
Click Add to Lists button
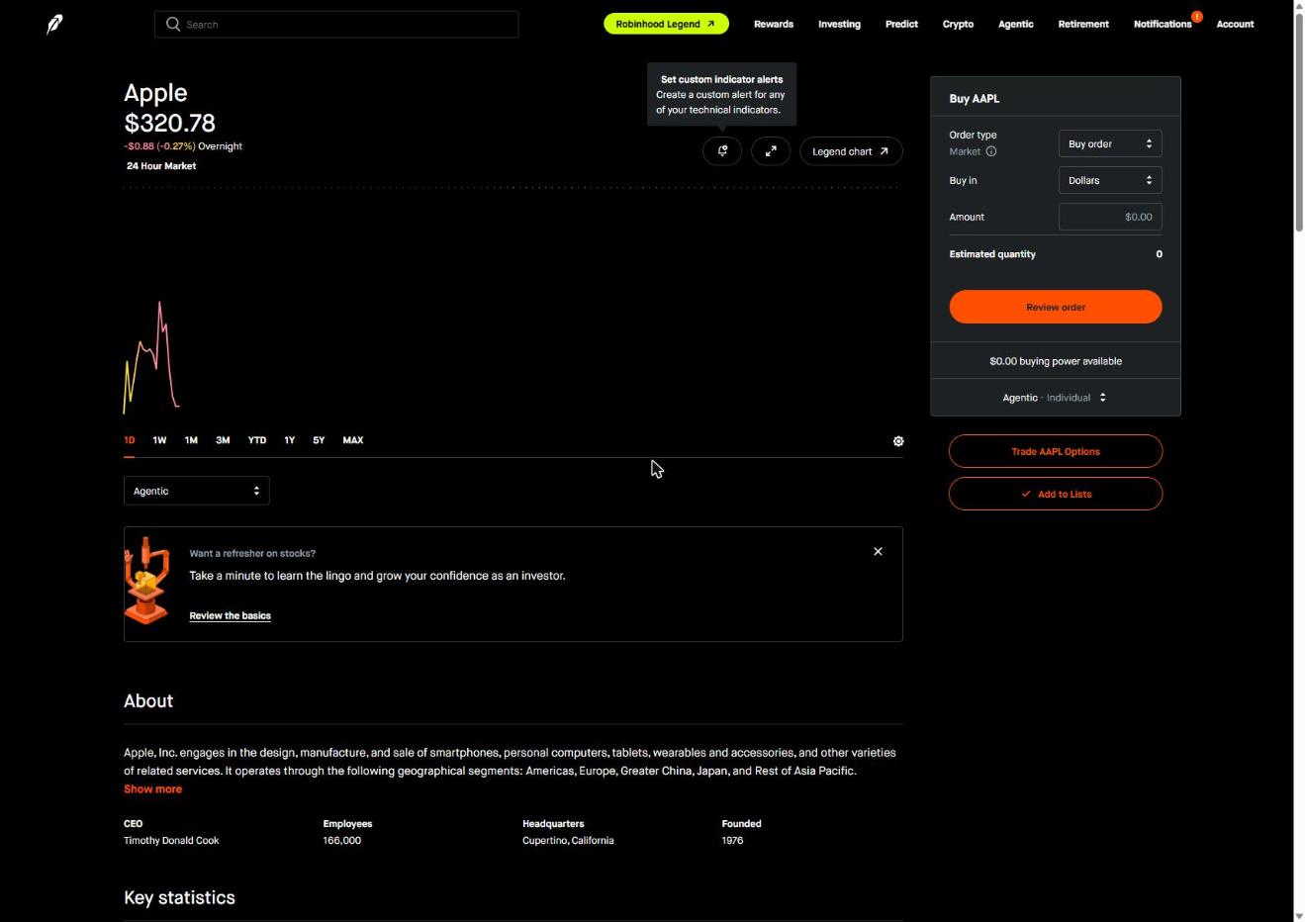click(x=1056, y=494)
